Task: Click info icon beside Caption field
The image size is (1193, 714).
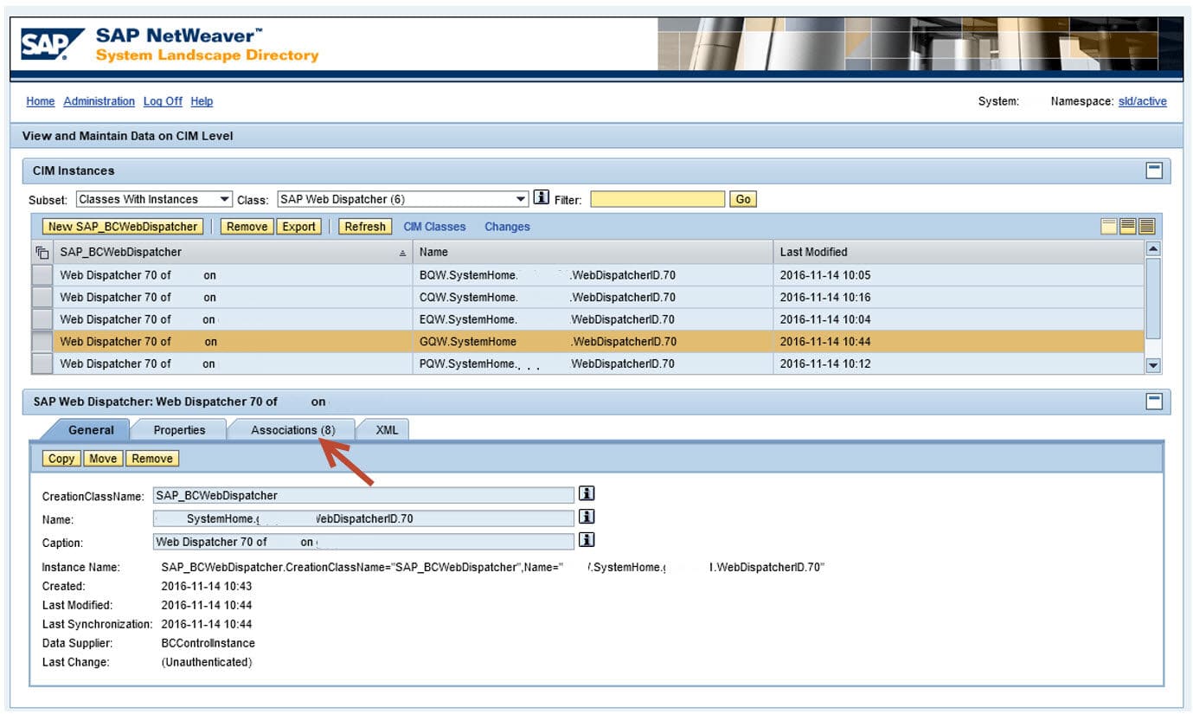Action: click(587, 540)
